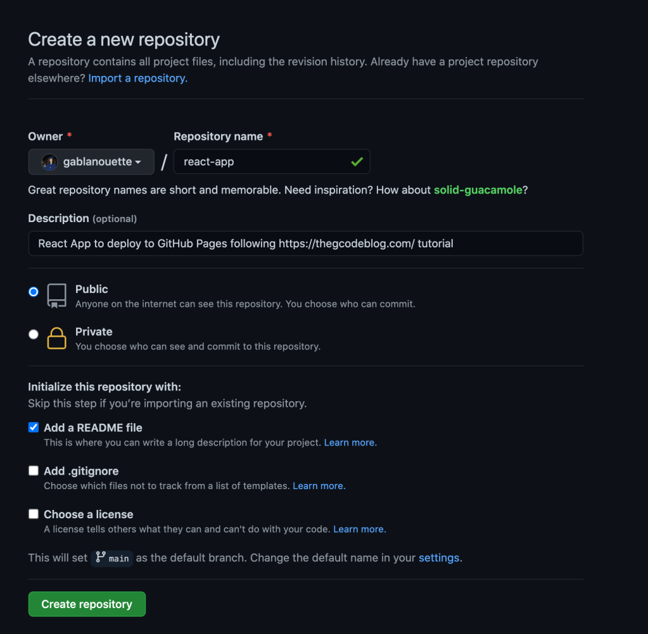Click Learn more link for license
This screenshot has width=648, height=634.
(359, 529)
